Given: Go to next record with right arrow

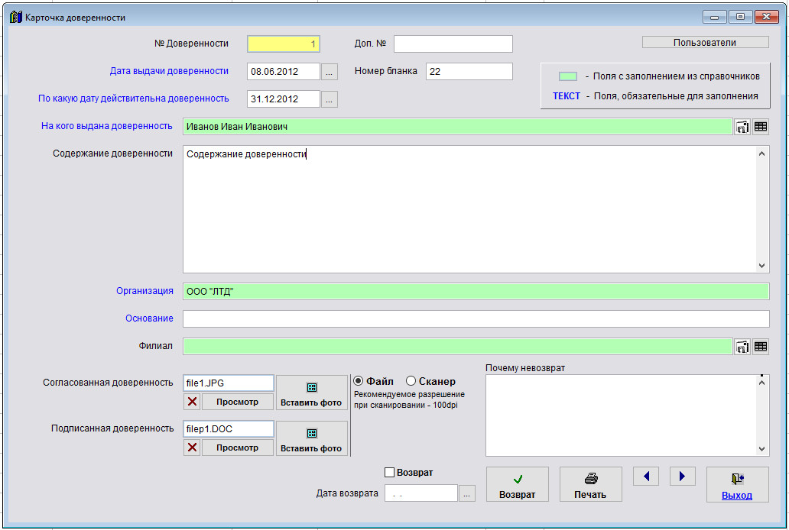Looking at the screenshot, I should (682, 477).
